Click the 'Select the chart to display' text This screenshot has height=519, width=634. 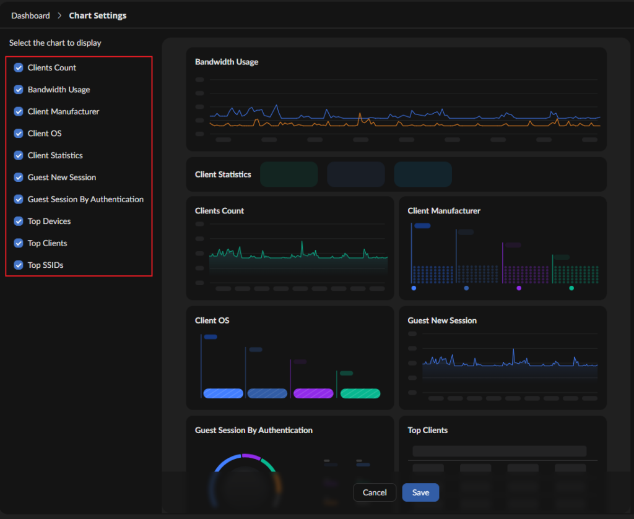55,43
